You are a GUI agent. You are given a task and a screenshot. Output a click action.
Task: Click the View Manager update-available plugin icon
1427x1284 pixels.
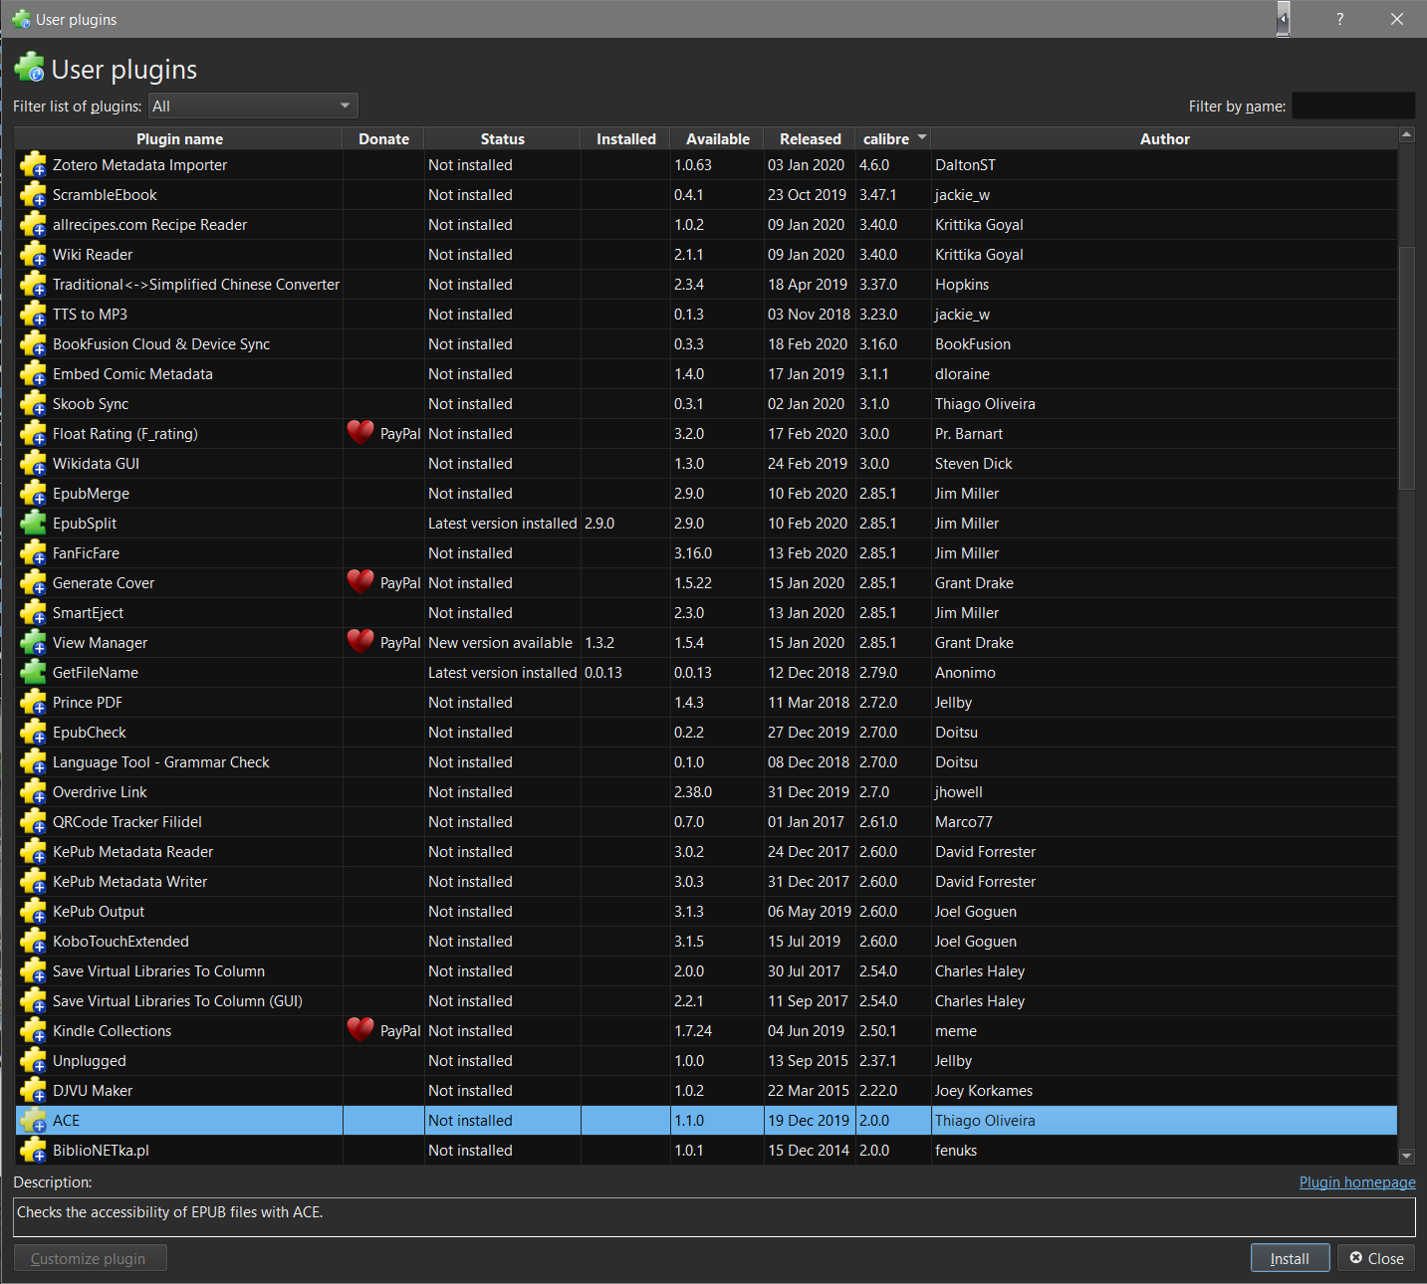[x=33, y=643]
